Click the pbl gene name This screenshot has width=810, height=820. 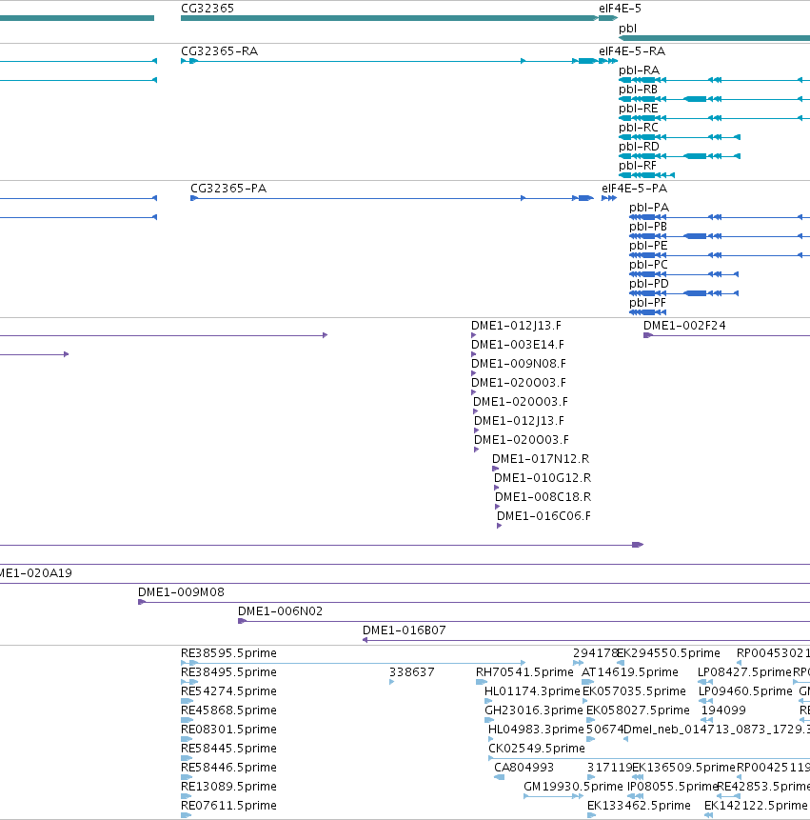(x=627, y=29)
